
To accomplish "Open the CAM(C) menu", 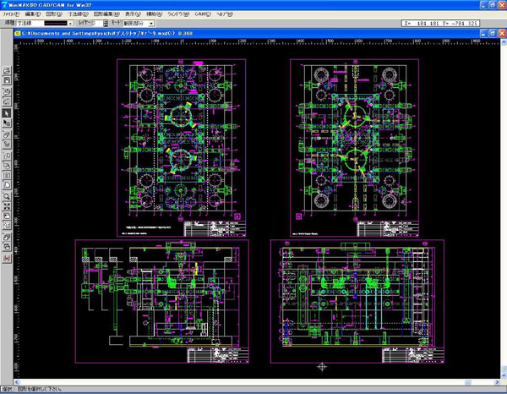I will tap(203, 14).
